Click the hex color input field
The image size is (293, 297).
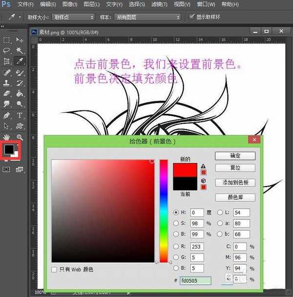pos(195,280)
